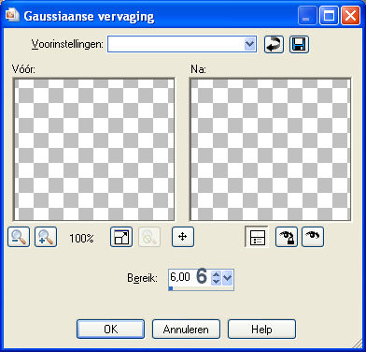This screenshot has height=352, width=366.
Task: Open the Voorinstellingen presets dropdown
Action: point(249,44)
